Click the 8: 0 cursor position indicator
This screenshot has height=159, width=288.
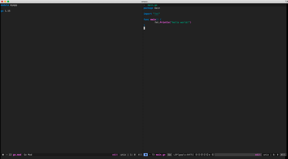[x=275, y=155]
